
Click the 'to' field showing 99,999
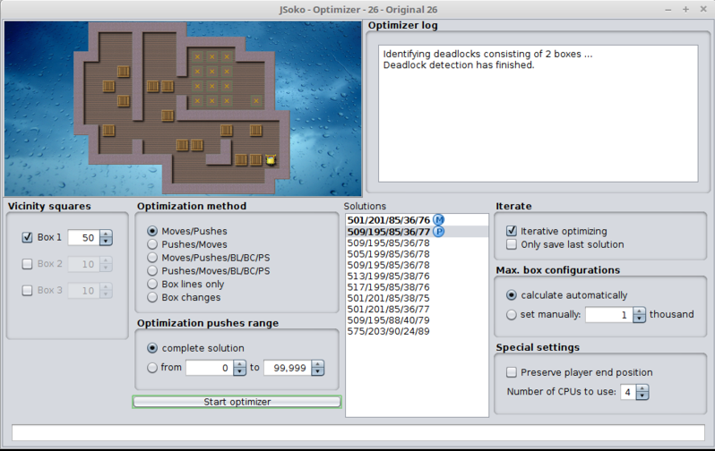tap(288, 368)
